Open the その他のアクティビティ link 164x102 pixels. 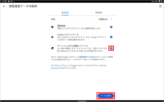(x=98, y=57)
